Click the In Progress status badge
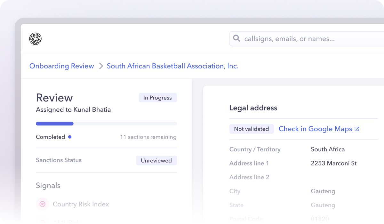384x224 pixels. 157,98
